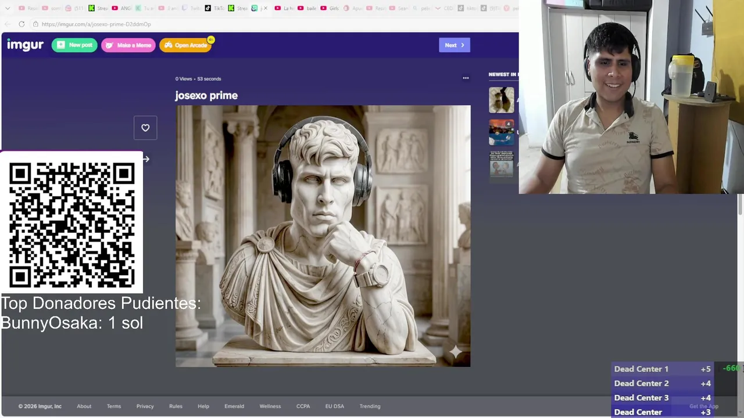This screenshot has height=418, width=744.
Task: View site information icon in address bar
Action: pos(35,24)
